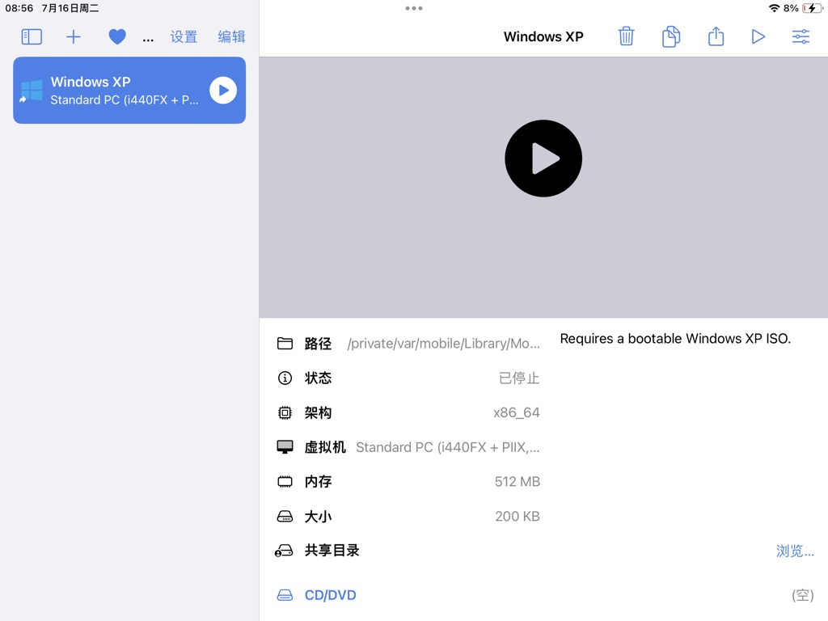
Task: Tap the blue heart support icon
Action: click(x=117, y=36)
